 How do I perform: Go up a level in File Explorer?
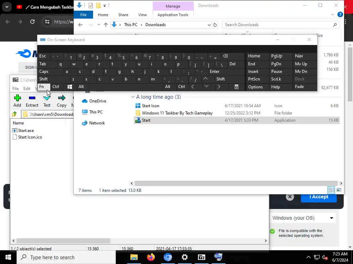105,25
